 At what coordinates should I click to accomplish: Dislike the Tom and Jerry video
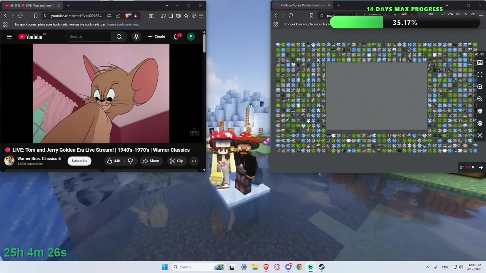[x=130, y=161]
